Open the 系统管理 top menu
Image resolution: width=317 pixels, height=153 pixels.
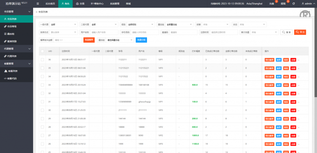pos(114,4)
